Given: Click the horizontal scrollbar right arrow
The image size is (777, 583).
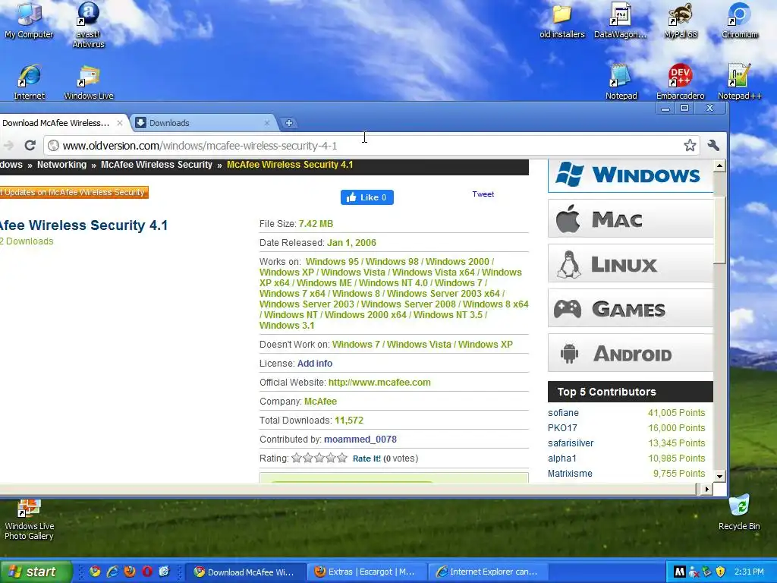Looking at the screenshot, I should pyautogui.click(x=707, y=490).
